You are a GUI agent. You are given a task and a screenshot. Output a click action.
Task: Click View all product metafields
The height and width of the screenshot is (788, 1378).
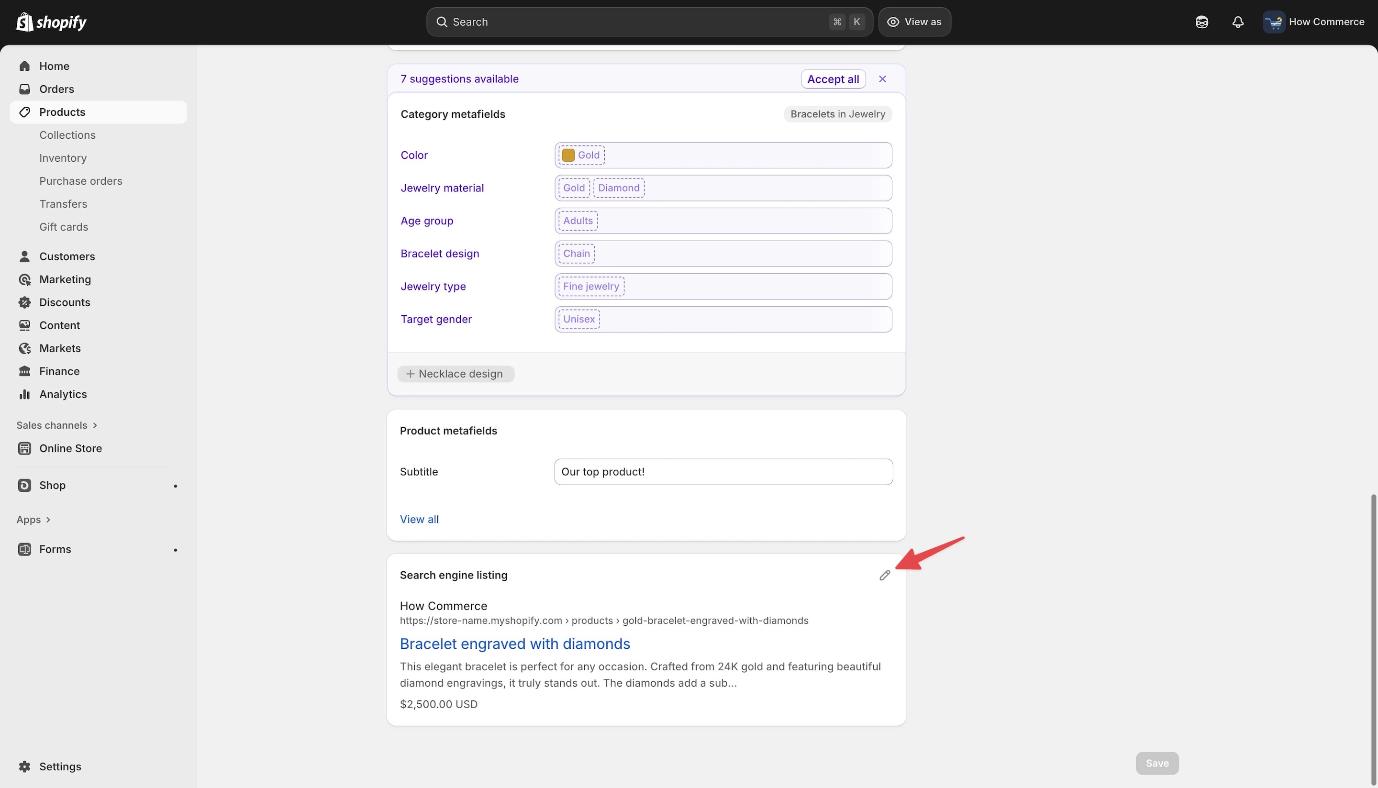click(419, 520)
